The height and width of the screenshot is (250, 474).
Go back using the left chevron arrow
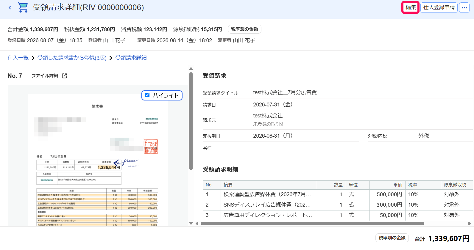coord(10,8)
